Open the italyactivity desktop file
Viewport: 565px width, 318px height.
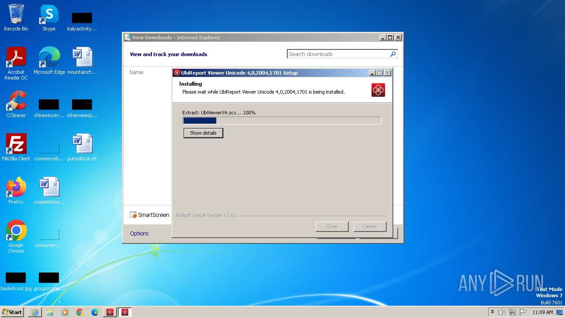(x=82, y=21)
